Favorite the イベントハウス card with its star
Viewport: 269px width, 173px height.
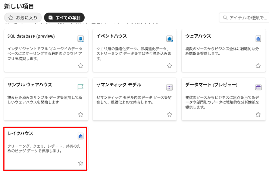(x=169, y=66)
